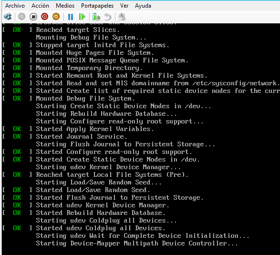Click 'Starting udev Wait for Complete Device Initialization...'
Viewport: 280px width, 255px height.
click(143, 236)
